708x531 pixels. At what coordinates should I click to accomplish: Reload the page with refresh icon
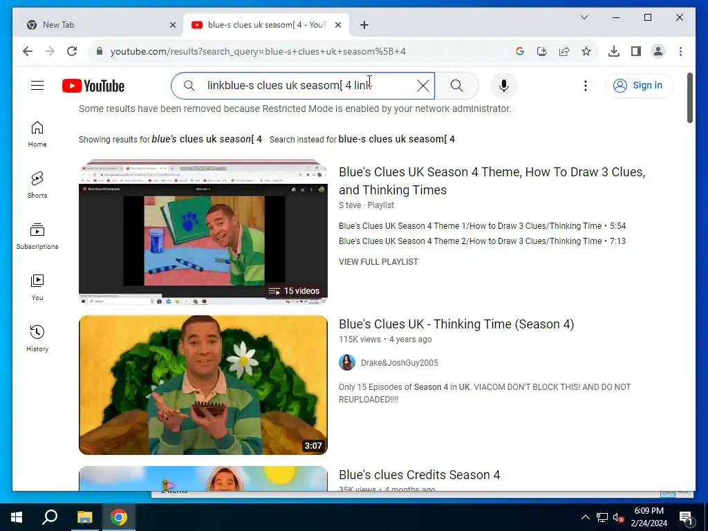[x=72, y=51]
